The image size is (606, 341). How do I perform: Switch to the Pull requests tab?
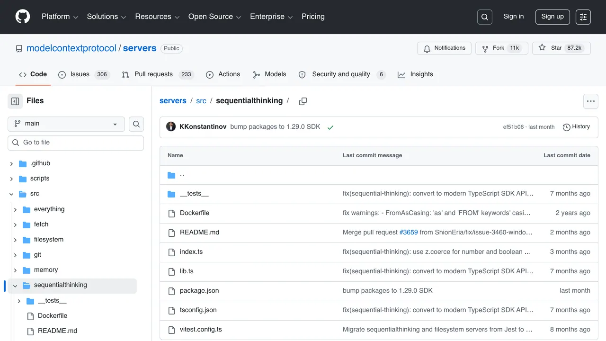click(158, 74)
